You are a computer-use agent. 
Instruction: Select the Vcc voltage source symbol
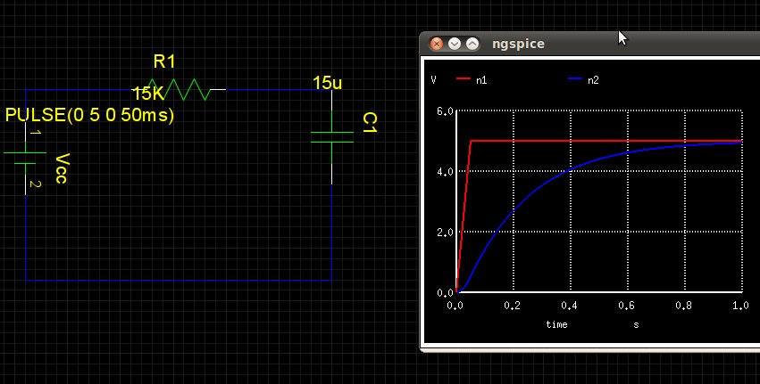pyautogui.click(x=25, y=159)
